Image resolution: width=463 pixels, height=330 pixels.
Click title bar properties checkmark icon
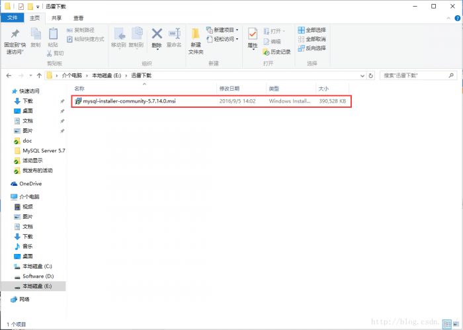tap(21, 6)
